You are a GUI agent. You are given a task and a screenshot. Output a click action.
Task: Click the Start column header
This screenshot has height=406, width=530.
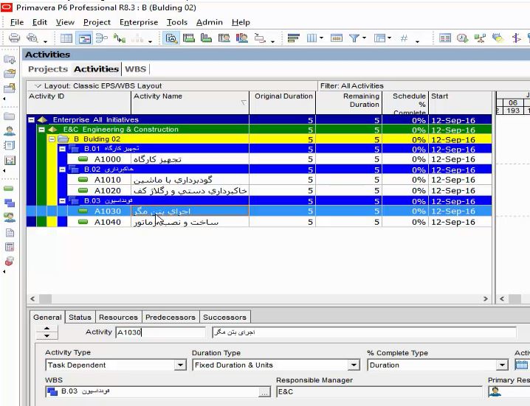tap(460, 102)
